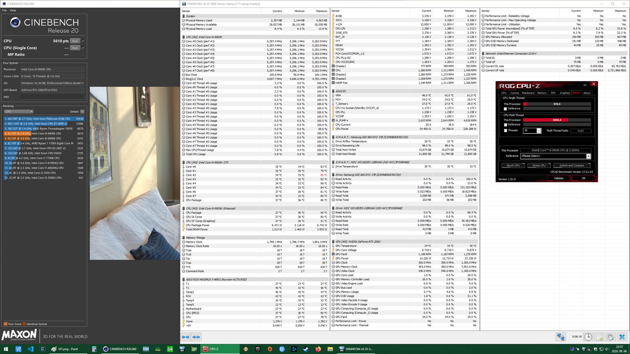Run Cinebench CPU test

[75, 41]
